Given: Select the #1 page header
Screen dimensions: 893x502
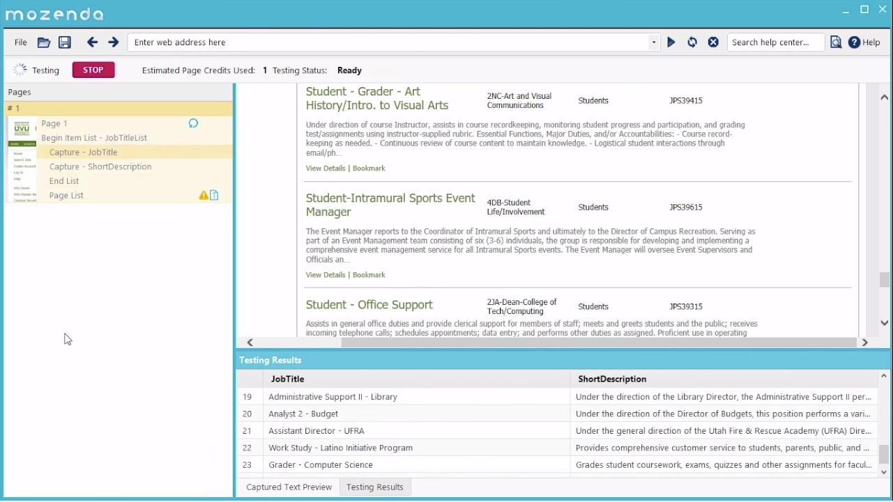Looking at the screenshot, I should (x=119, y=108).
